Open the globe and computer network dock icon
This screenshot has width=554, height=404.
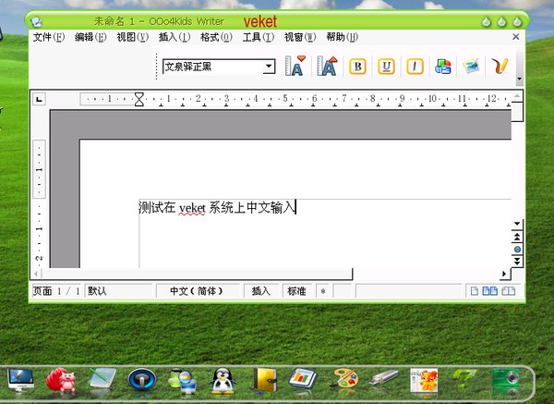click(x=182, y=381)
